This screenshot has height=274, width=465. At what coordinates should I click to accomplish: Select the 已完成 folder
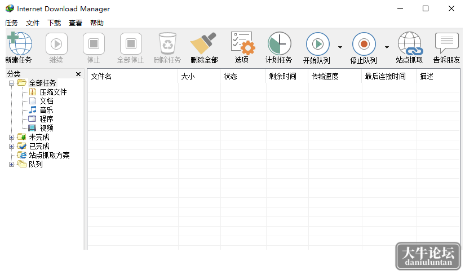point(39,146)
